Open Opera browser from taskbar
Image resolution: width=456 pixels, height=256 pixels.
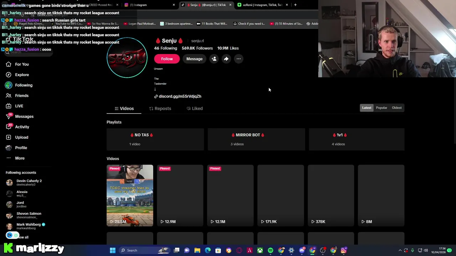(239, 250)
